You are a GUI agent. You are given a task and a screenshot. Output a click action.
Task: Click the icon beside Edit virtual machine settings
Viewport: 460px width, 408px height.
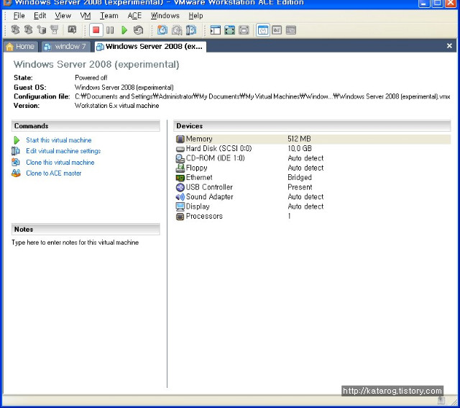pos(16,151)
